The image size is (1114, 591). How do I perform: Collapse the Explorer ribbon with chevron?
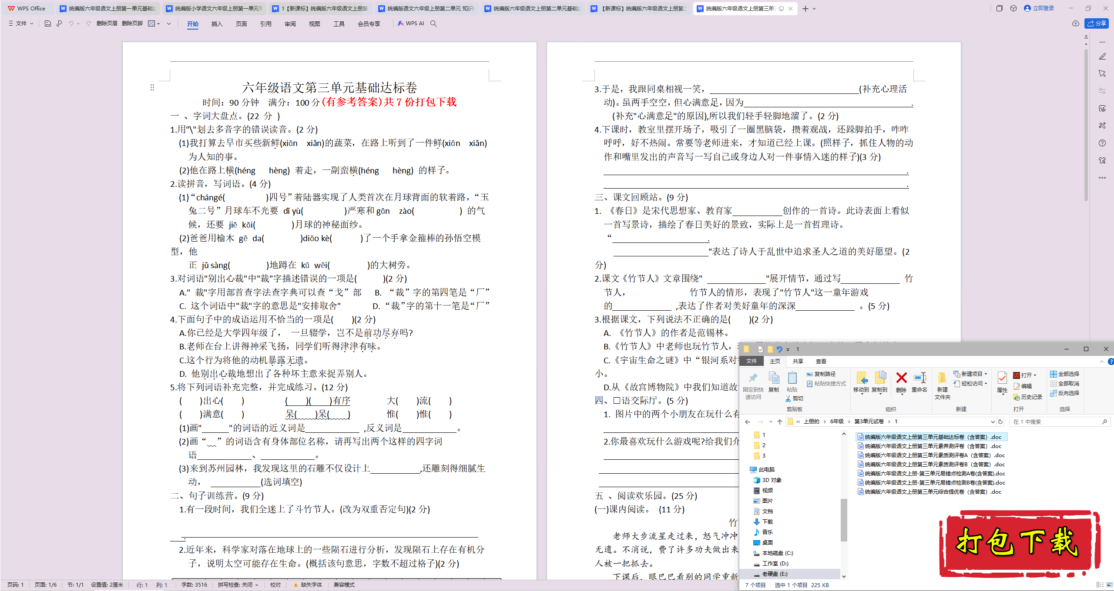[x=1102, y=361]
